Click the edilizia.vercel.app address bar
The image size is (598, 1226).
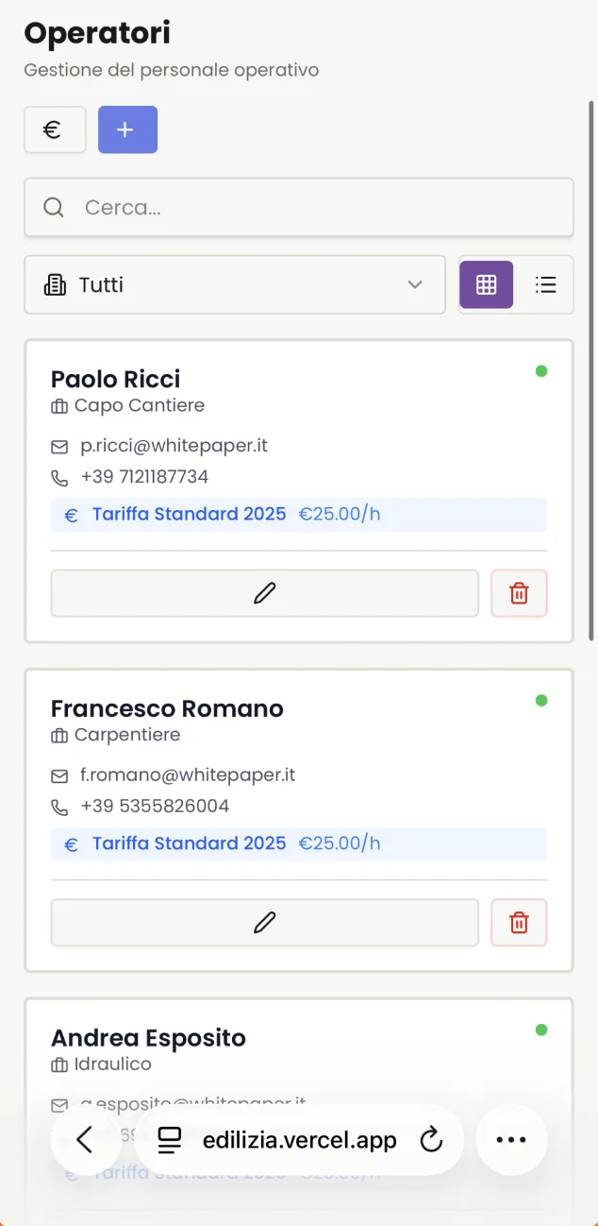299,1140
